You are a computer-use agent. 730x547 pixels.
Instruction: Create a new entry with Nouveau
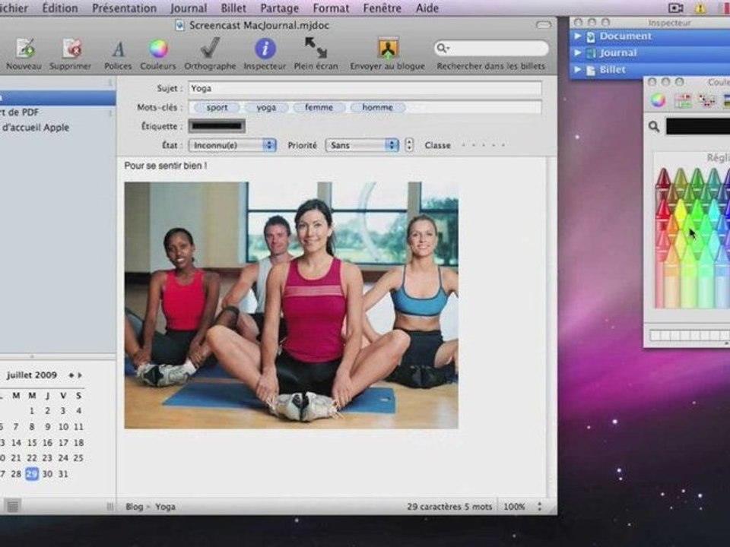point(24,54)
